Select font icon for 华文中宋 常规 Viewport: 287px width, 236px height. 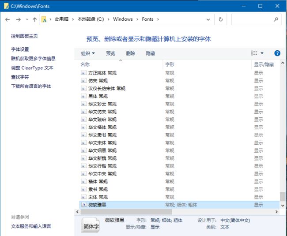(83, 174)
